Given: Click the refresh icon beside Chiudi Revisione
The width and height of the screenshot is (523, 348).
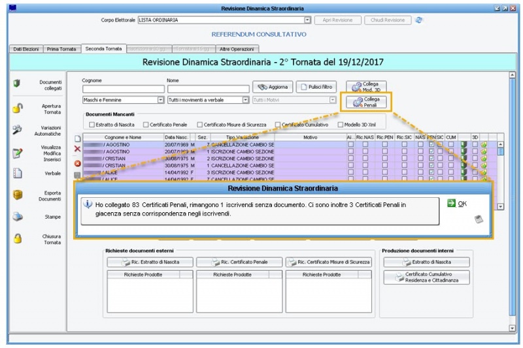Looking at the screenshot, I should [x=419, y=20].
